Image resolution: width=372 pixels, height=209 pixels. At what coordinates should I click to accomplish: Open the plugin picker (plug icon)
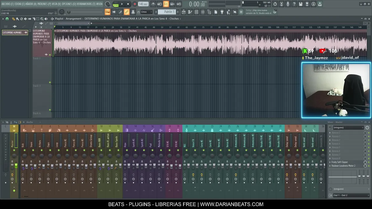[222, 12]
